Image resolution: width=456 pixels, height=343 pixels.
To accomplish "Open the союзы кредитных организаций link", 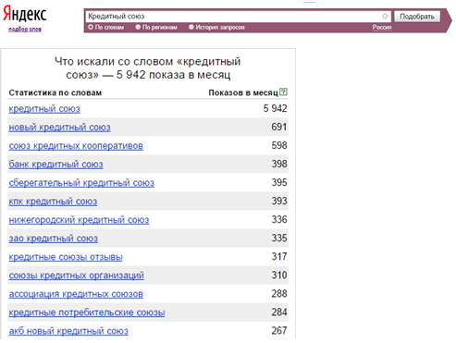I will click(x=76, y=276).
